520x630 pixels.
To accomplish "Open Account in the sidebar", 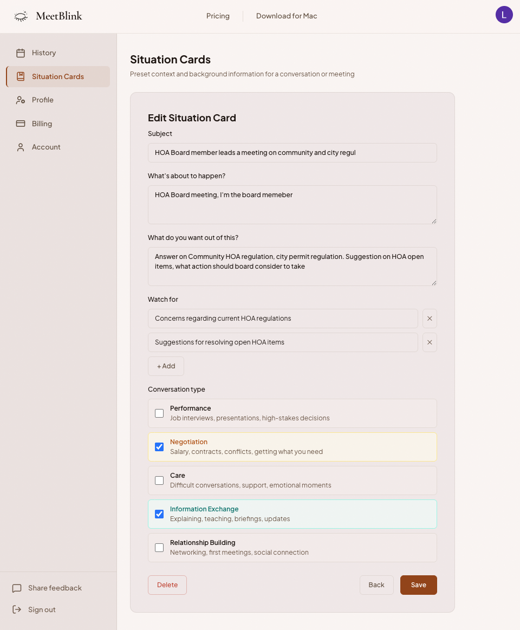I will point(58,147).
